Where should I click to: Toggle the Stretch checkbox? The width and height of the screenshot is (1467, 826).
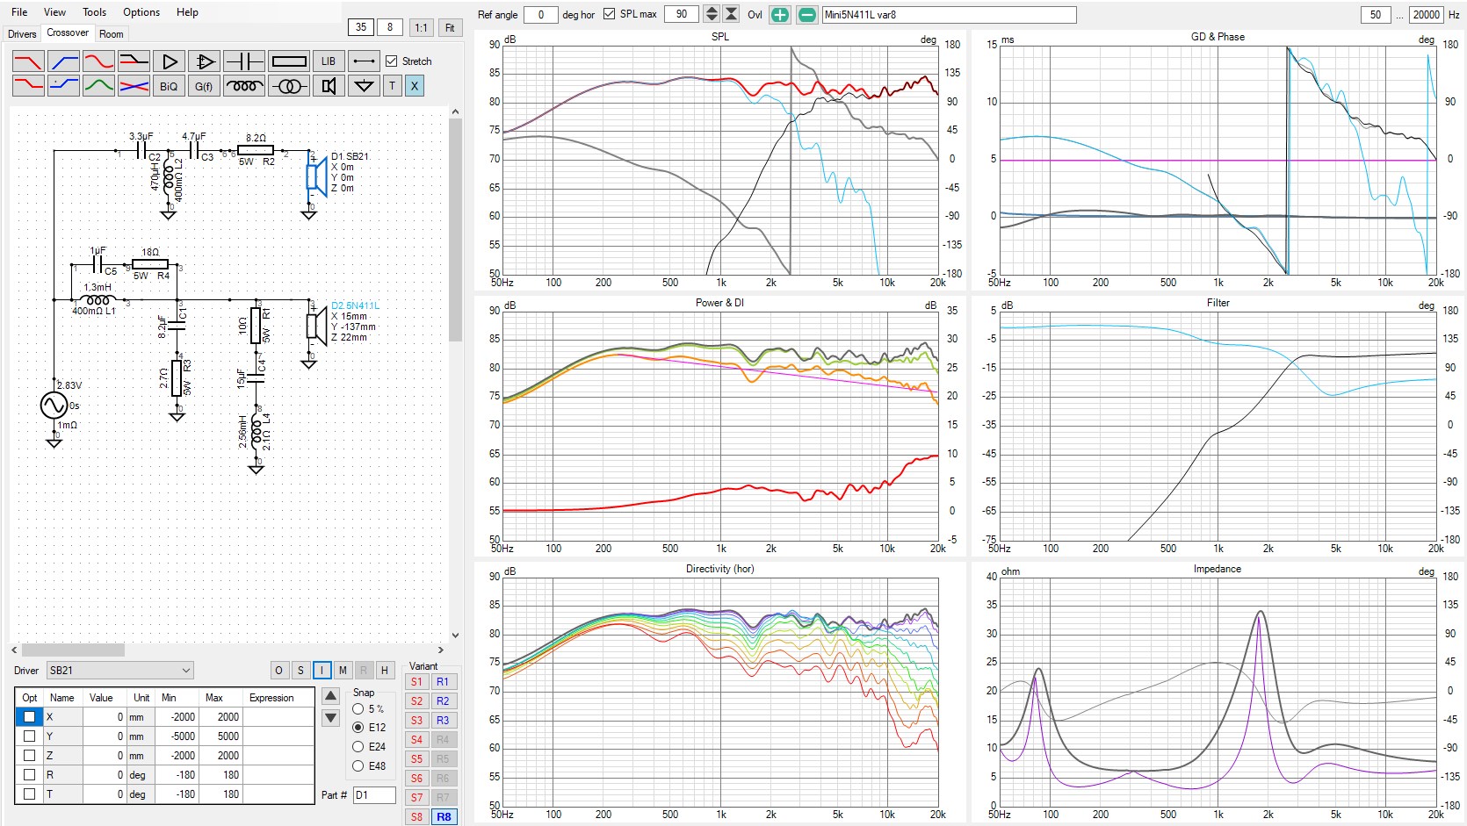[x=392, y=61]
